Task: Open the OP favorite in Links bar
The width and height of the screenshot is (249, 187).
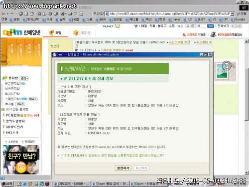Action: (x=224, y=19)
